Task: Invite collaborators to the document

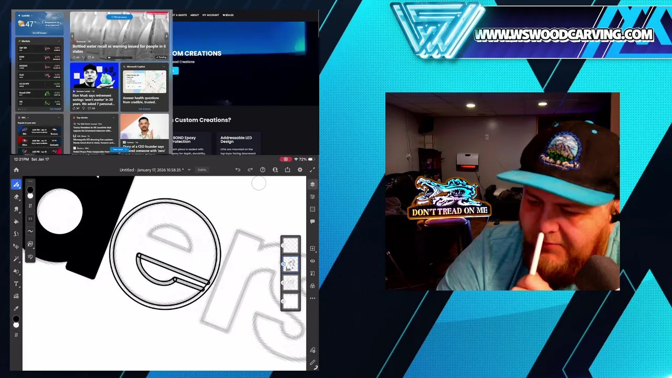Action: [275, 170]
